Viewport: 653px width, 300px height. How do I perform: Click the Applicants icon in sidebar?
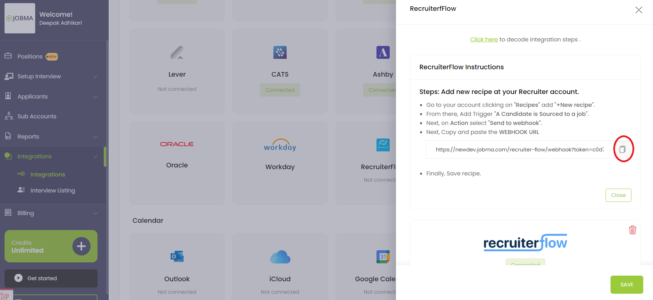pos(8,96)
